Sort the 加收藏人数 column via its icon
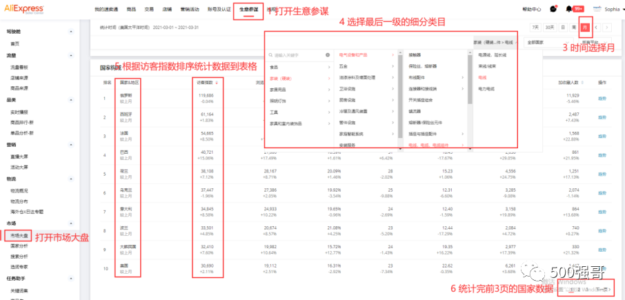The height and width of the screenshot is (300, 625). click(x=583, y=83)
